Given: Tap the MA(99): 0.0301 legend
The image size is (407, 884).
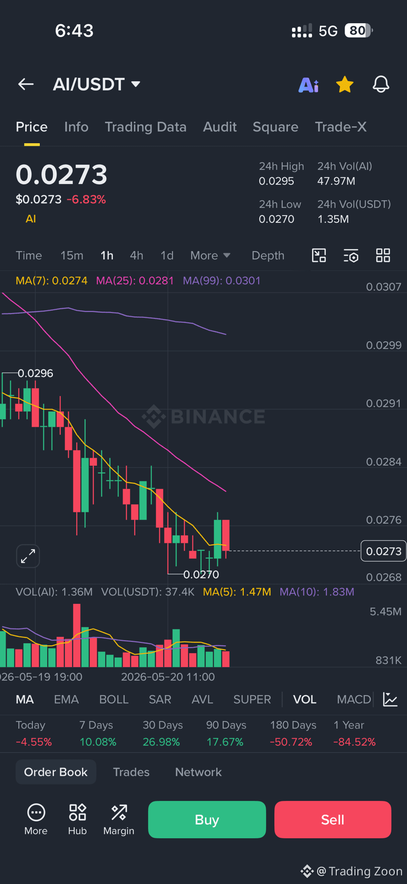Looking at the screenshot, I should (222, 281).
